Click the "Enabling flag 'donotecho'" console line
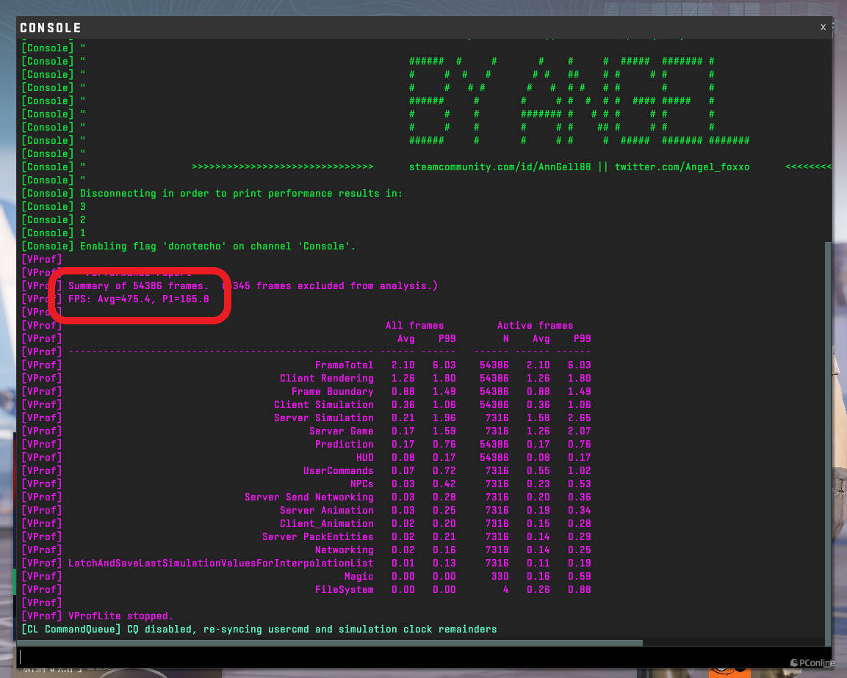This screenshot has width=847, height=678. coord(217,247)
